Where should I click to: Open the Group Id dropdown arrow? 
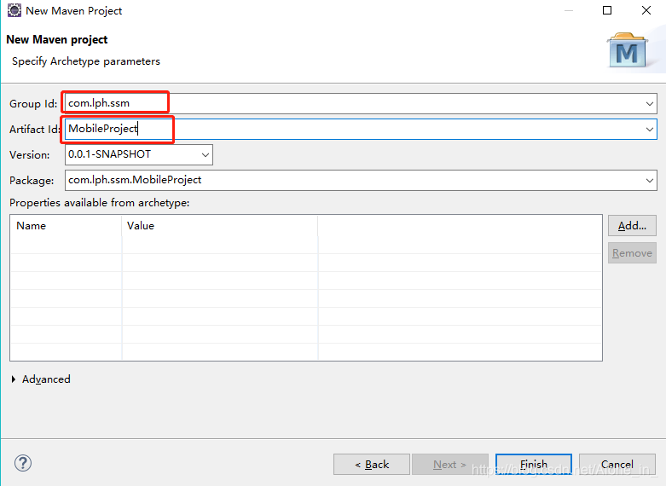(650, 104)
